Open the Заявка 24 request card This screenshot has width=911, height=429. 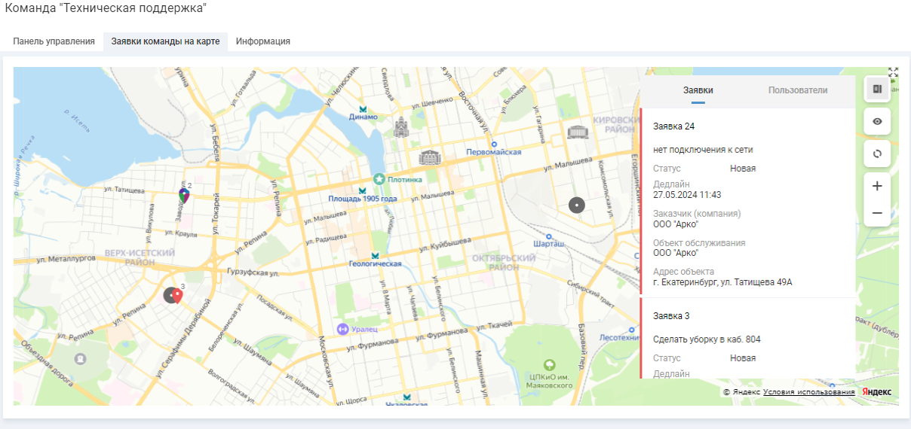click(747, 203)
